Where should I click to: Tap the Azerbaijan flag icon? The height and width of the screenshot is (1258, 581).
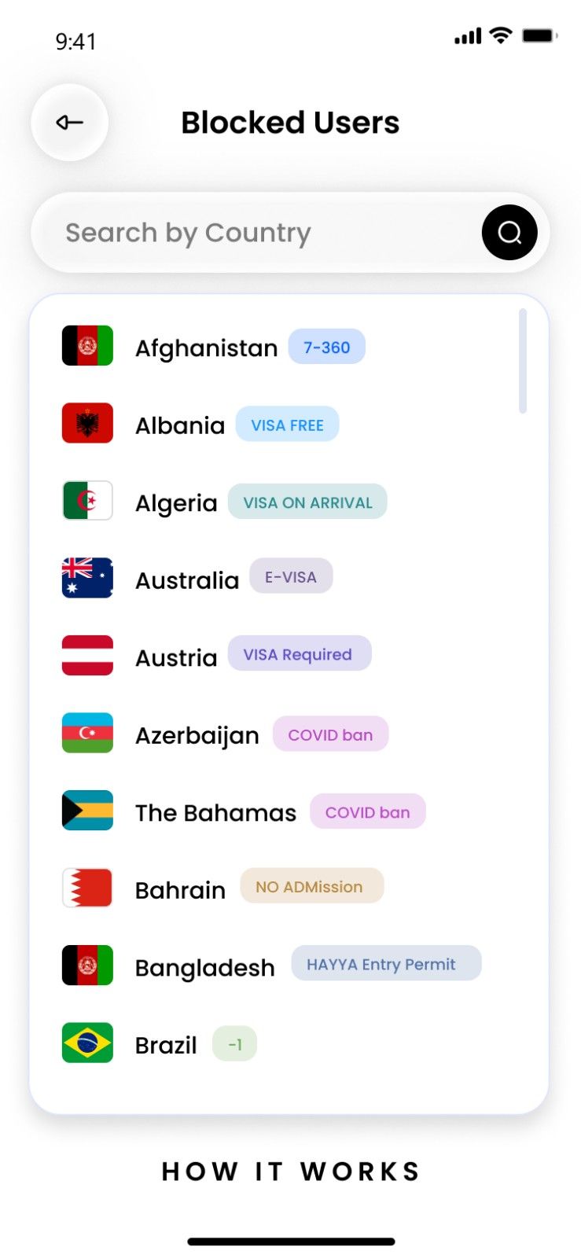point(87,734)
